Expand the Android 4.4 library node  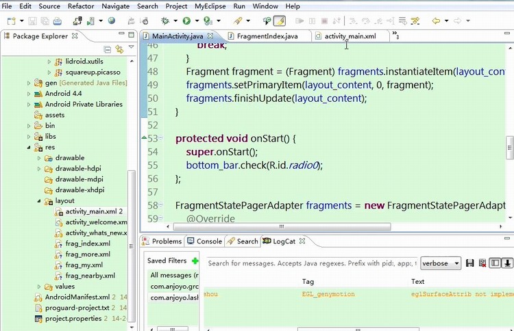29,94
